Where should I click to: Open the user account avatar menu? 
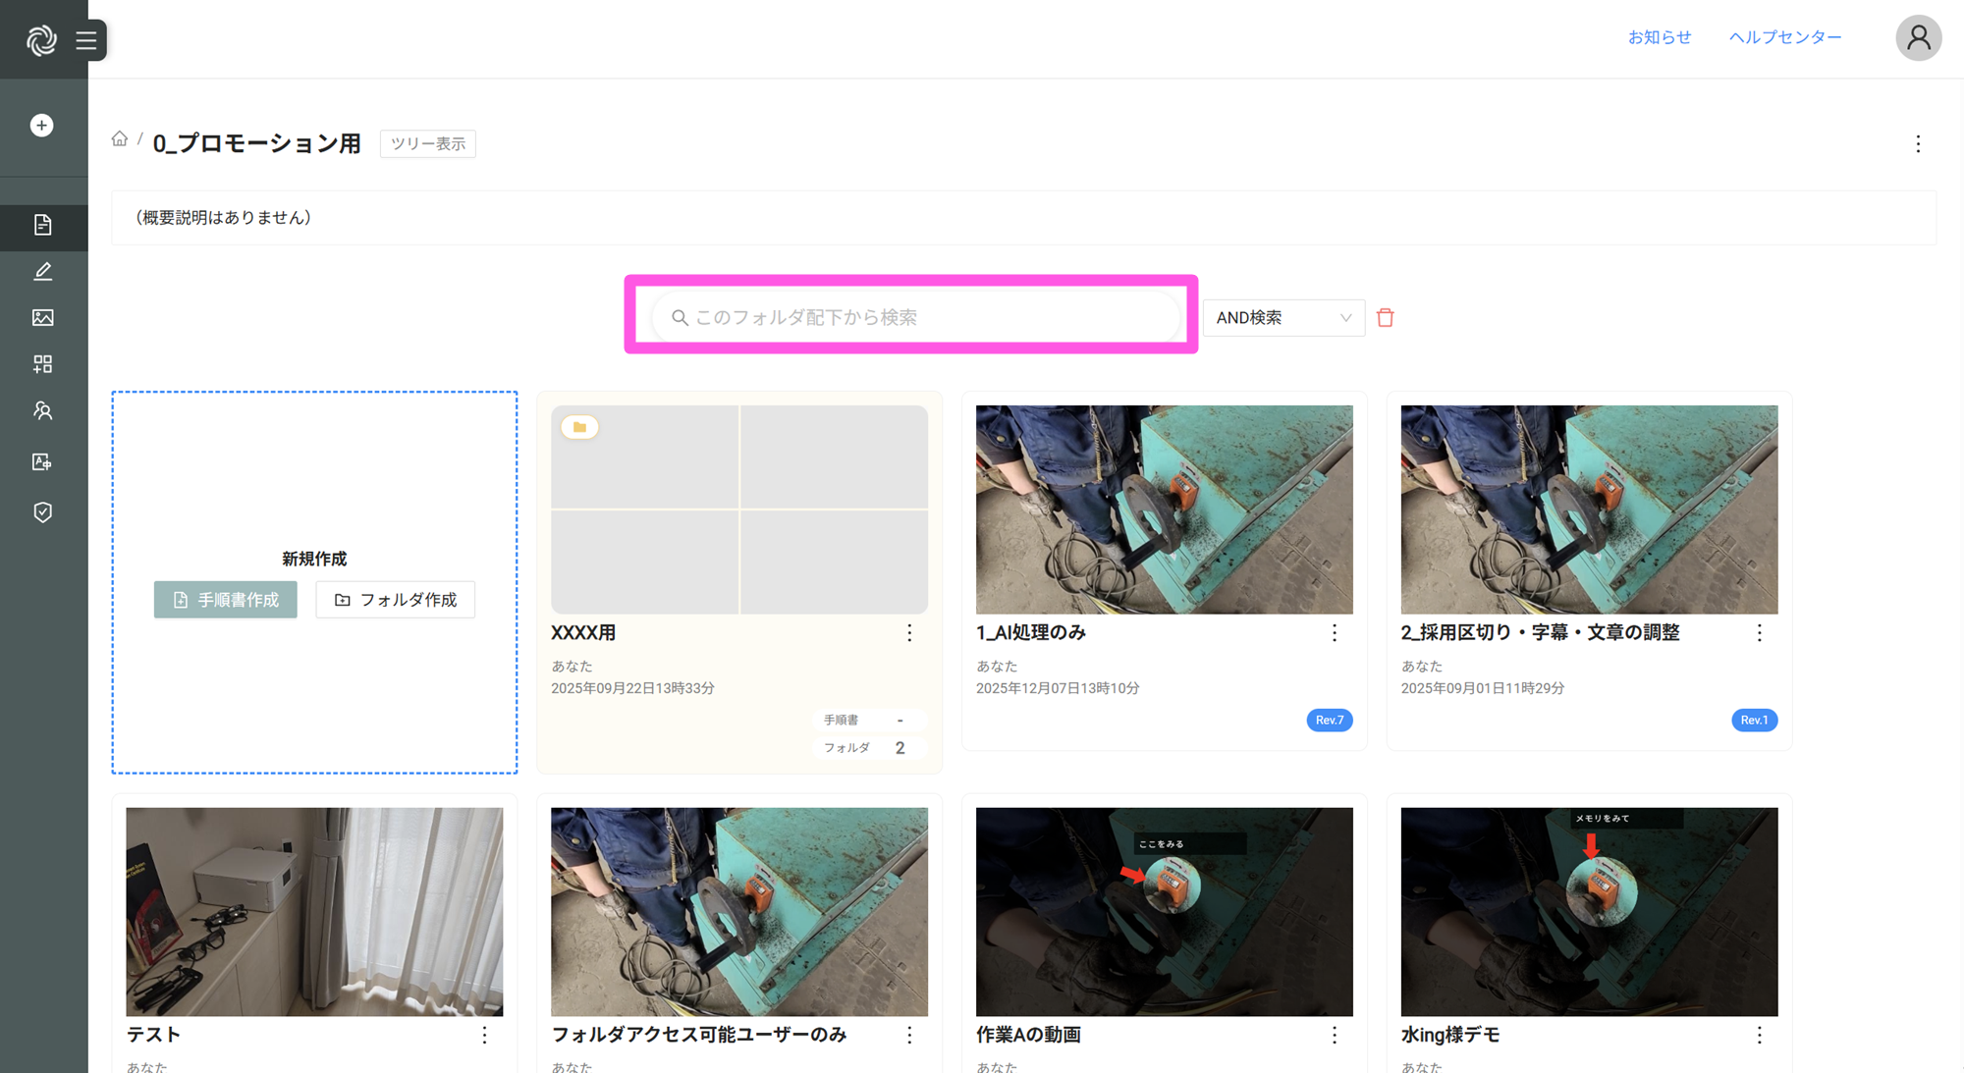[1917, 38]
